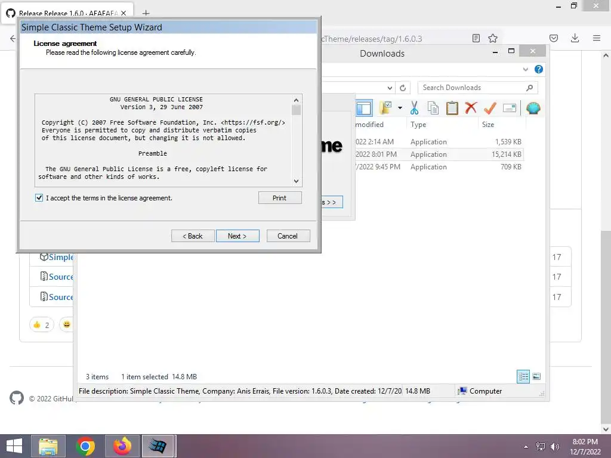This screenshot has width=611, height=458.
Task: Click the browser page scrollbar down arrow
Action: click(x=606, y=429)
